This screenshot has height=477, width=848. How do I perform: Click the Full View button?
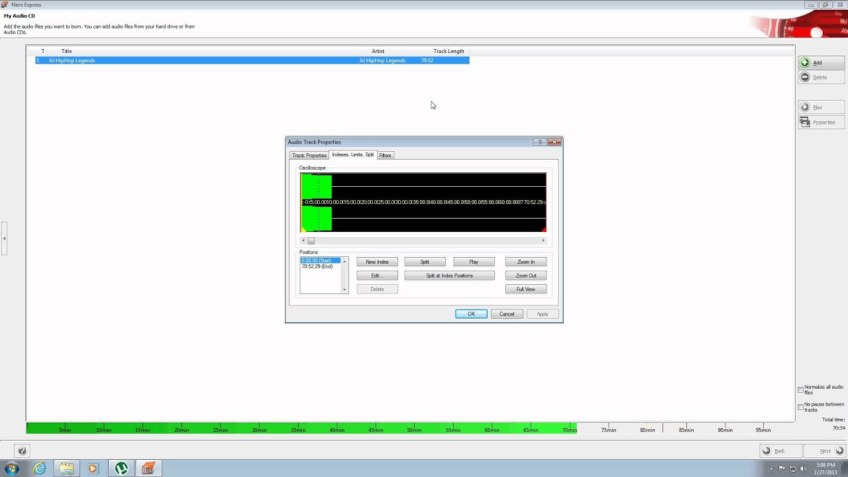526,290
